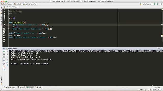Click methods folder in the navigation breadcrumb

click(18, 4)
